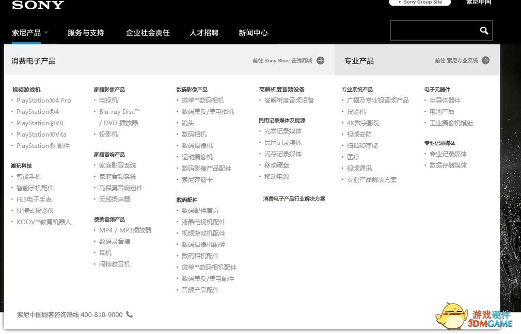Open the PlayStation®VR link
Screen dimensions: 521x334
(x=40, y=123)
